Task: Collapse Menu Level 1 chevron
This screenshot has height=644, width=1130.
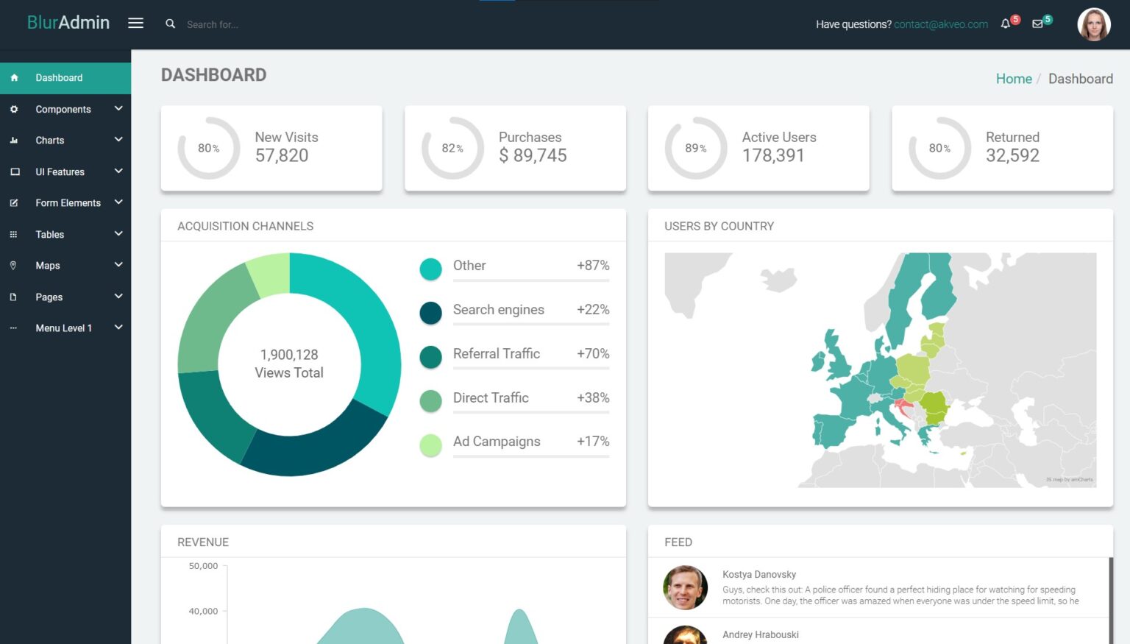Action: [118, 328]
